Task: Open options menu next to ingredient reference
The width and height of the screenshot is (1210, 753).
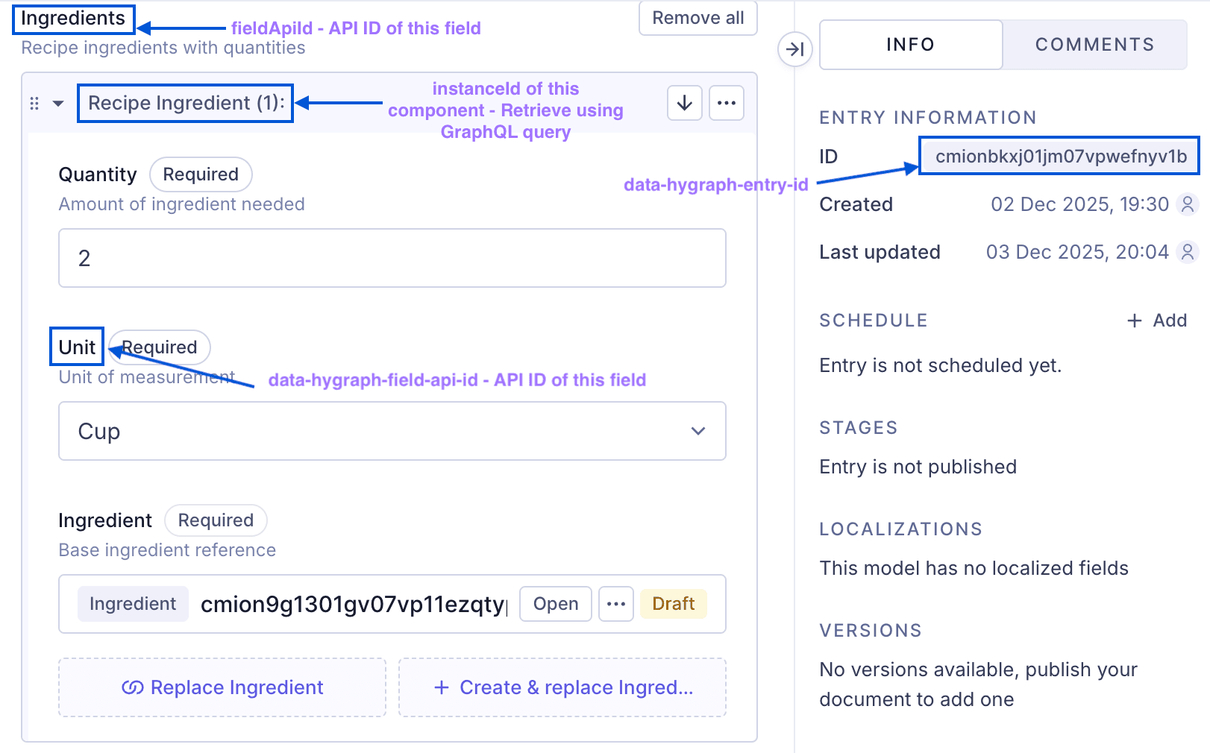Action: (x=615, y=604)
